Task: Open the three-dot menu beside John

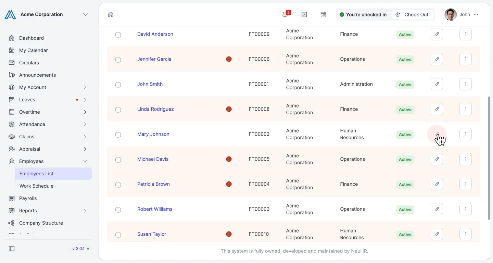Action: pyautogui.click(x=476, y=14)
